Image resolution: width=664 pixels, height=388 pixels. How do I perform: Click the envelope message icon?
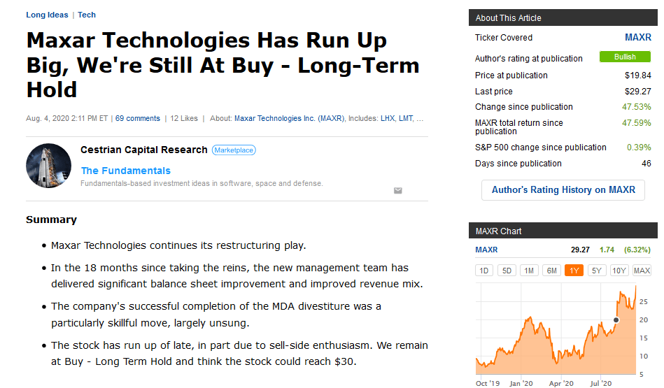coord(397,190)
